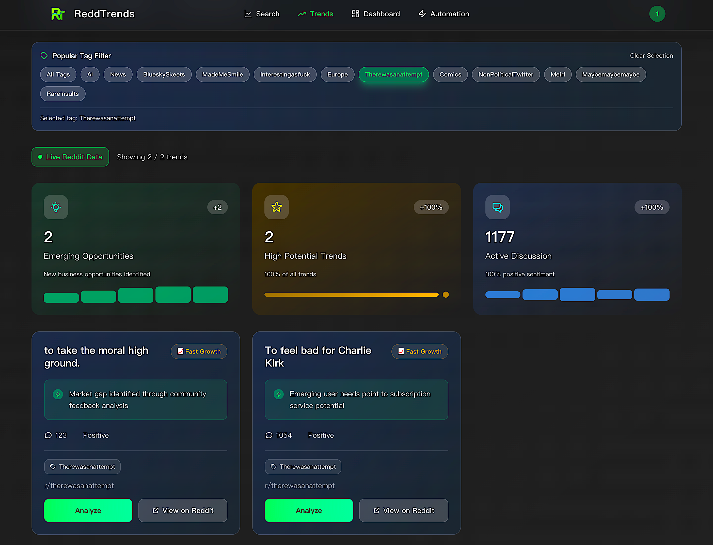
Task: Click the star High Potential Trends icon
Action: click(x=276, y=207)
